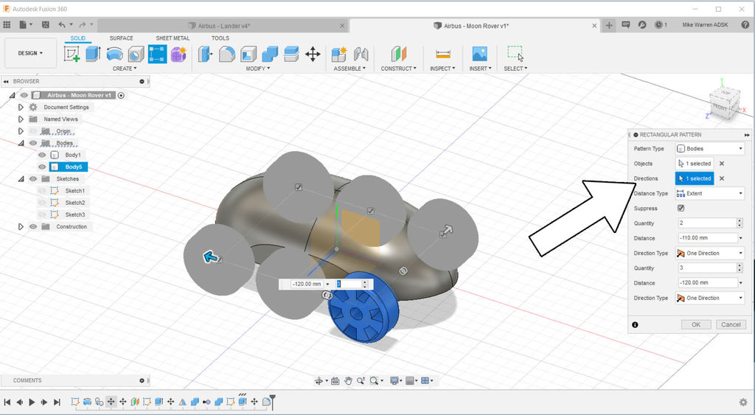The image size is (755, 415).
Task: Toggle visibility of Sketches folder
Action: tap(32, 179)
